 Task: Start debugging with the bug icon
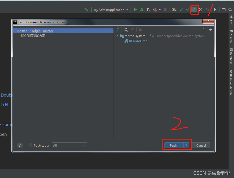pyautogui.click(x=142, y=10)
